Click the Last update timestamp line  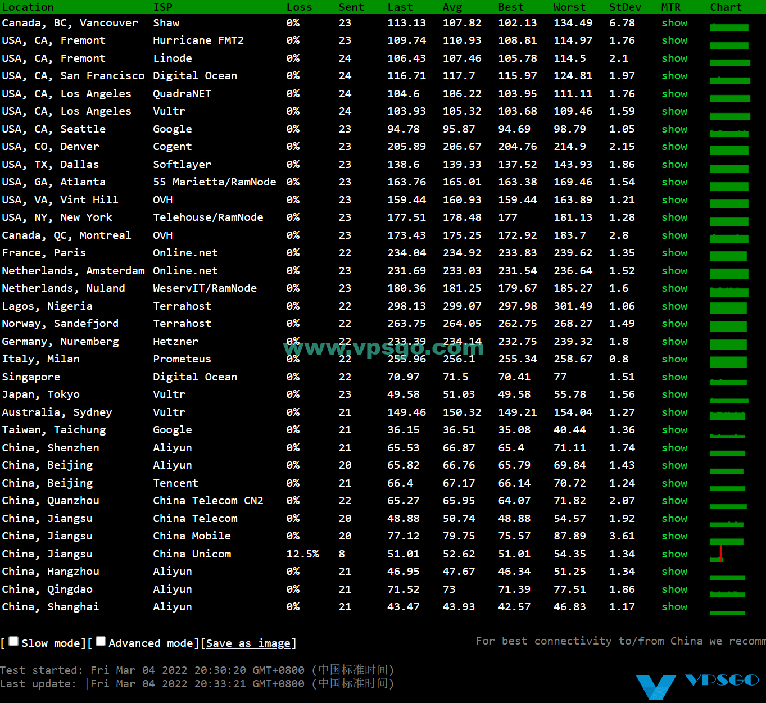[197, 683]
